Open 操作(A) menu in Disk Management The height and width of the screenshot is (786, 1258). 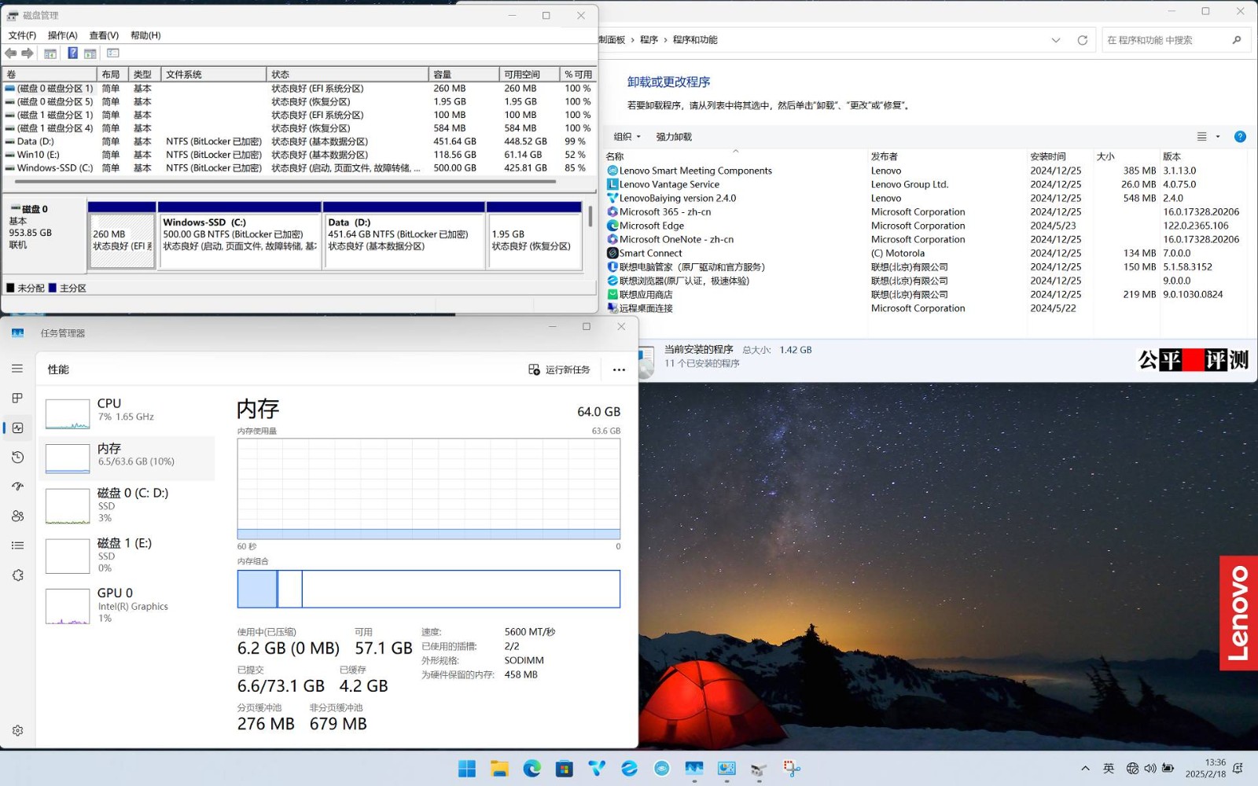(x=62, y=35)
